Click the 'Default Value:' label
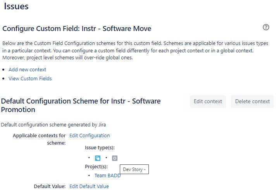276x190 pixels. pos(50,186)
